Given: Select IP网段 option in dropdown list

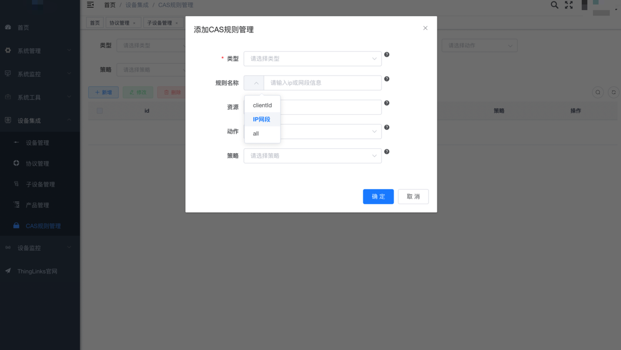Looking at the screenshot, I should tap(261, 119).
